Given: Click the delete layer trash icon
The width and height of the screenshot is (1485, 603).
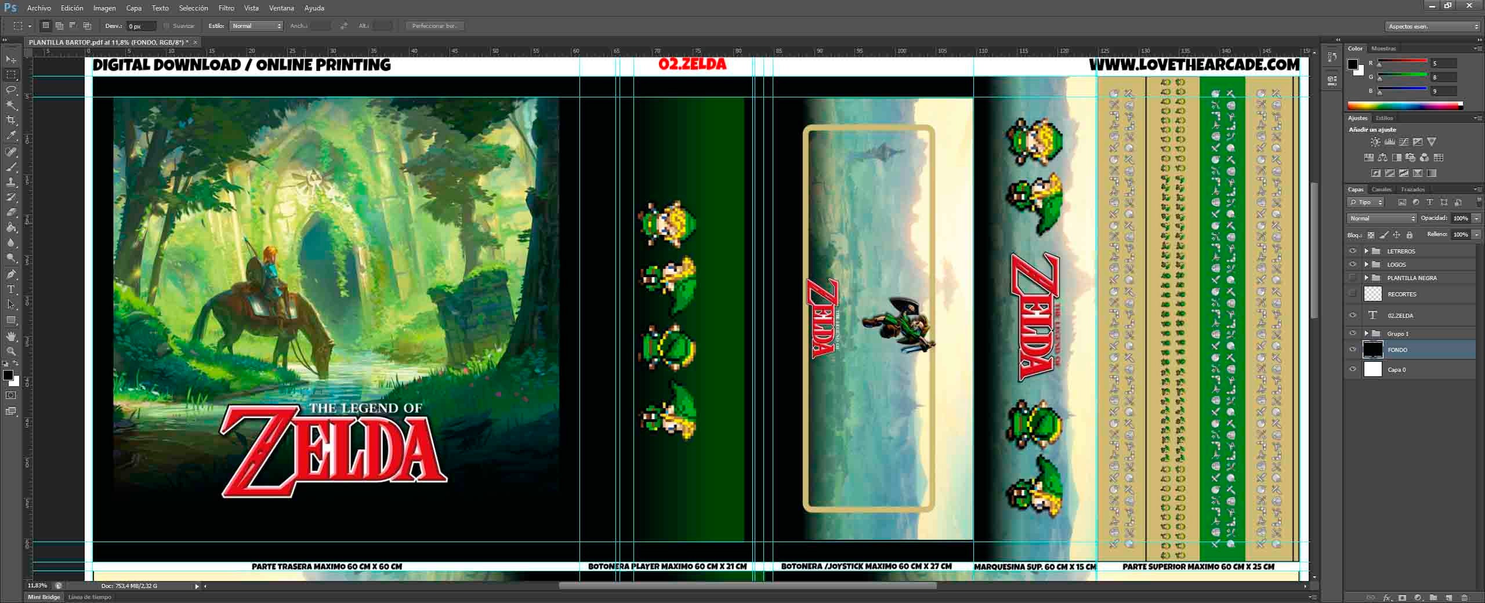Looking at the screenshot, I should click(x=1464, y=598).
